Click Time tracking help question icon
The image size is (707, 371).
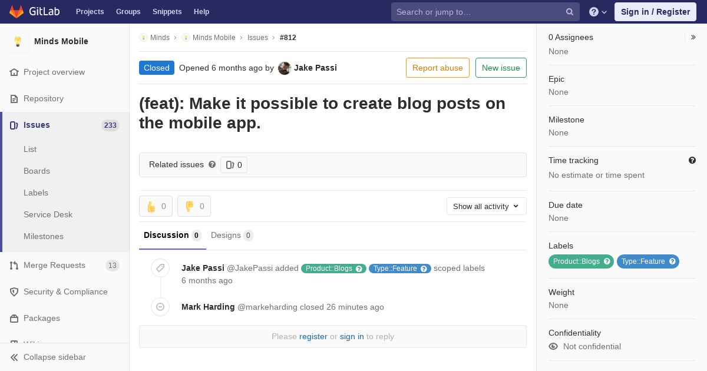pos(692,160)
